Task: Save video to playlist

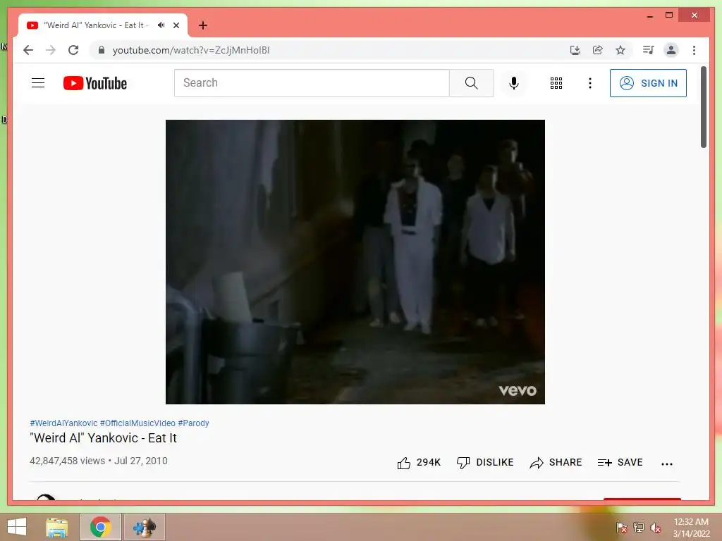Action: click(620, 462)
